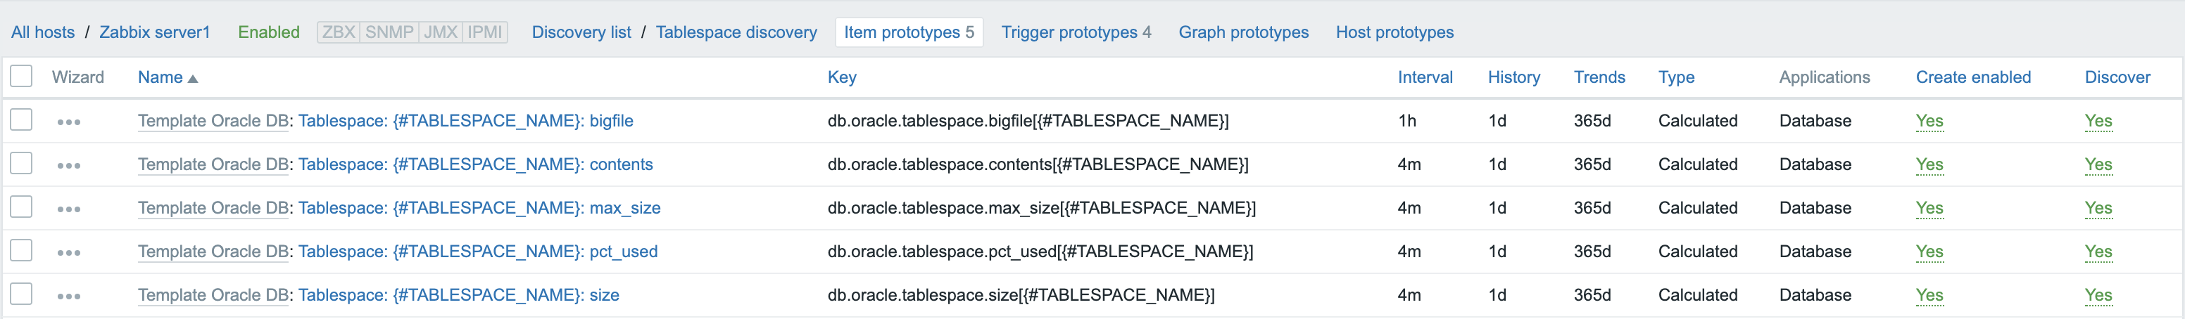Click the JMX availability indicator
This screenshot has width=2185, height=319.
[x=440, y=32]
